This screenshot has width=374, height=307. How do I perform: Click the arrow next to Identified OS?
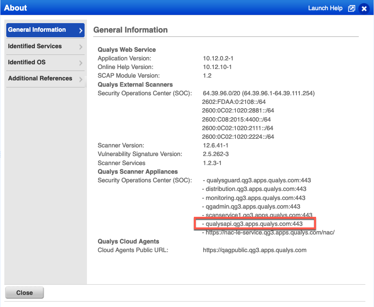(81, 63)
